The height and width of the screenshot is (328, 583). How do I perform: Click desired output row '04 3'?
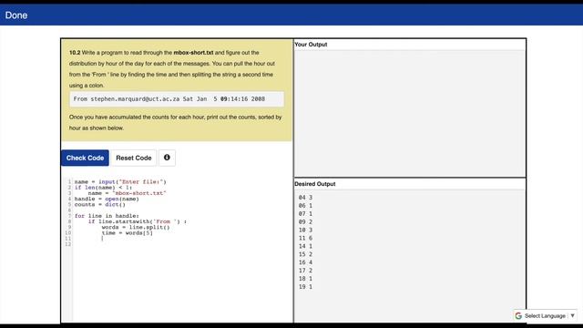[x=305, y=198]
